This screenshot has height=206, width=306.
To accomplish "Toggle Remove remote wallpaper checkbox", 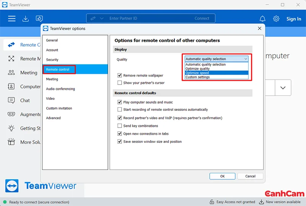I will pyautogui.click(x=120, y=75).
